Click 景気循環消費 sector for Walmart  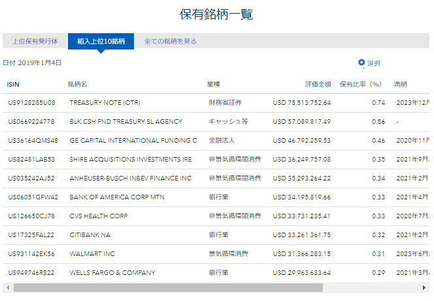[228, 254]
